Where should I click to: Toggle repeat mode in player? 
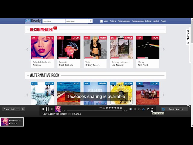(139, 109)
